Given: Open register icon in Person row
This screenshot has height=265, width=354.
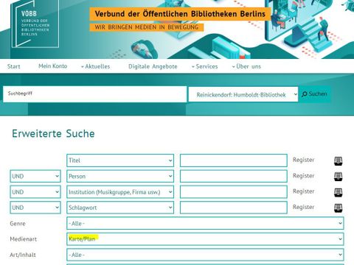Looking at the screenshot, I should [339, 177].
